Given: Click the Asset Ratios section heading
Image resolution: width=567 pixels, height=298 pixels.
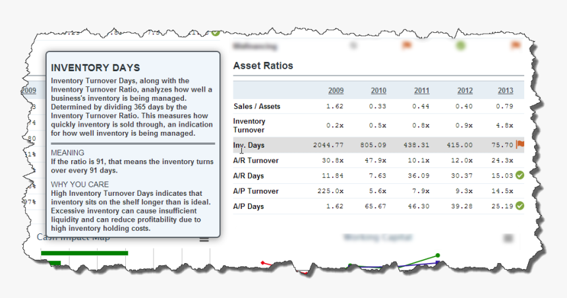Looking at the screenshot, I should click(x=263, y=66).
